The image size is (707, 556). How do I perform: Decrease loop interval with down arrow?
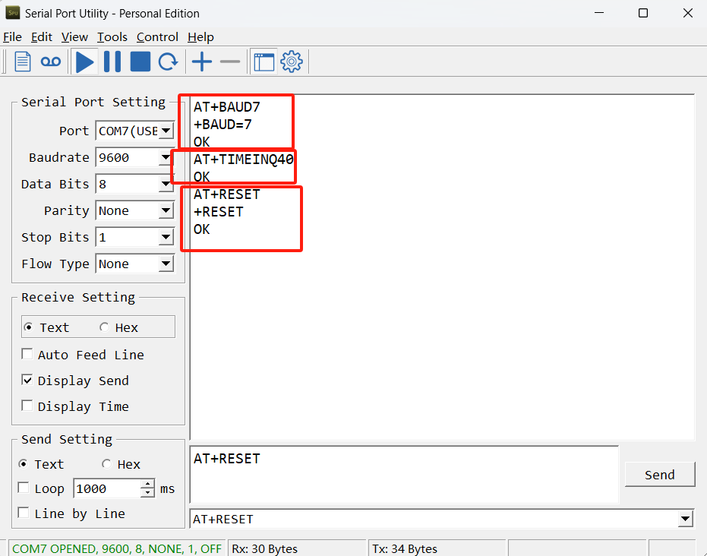coord(147,493)
